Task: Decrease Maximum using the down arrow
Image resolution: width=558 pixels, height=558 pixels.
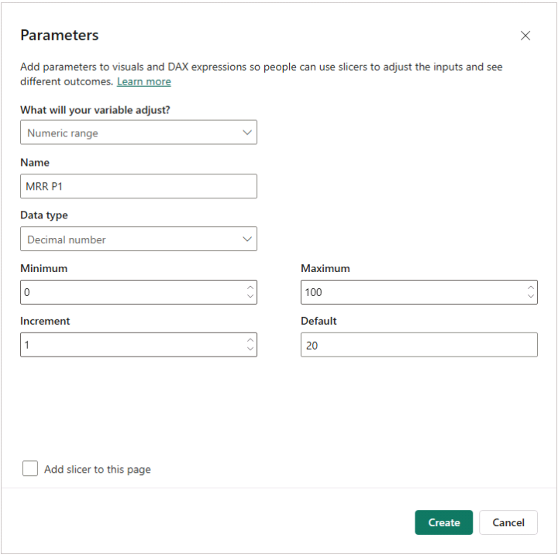Action: coord(531,297)
